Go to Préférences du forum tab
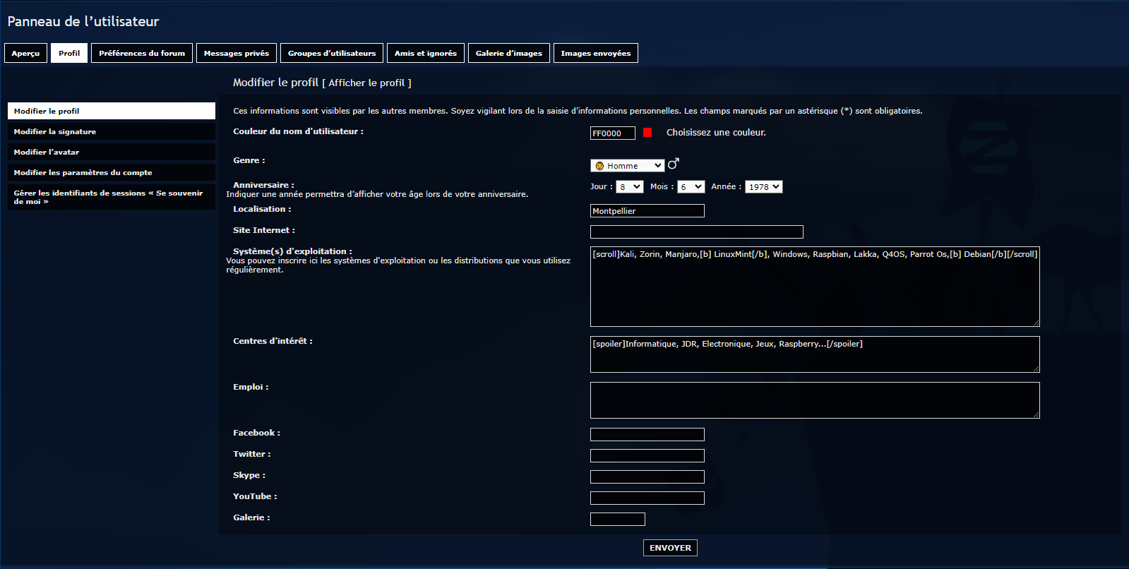The image size is (1129, 569). [x=142, y=54]
